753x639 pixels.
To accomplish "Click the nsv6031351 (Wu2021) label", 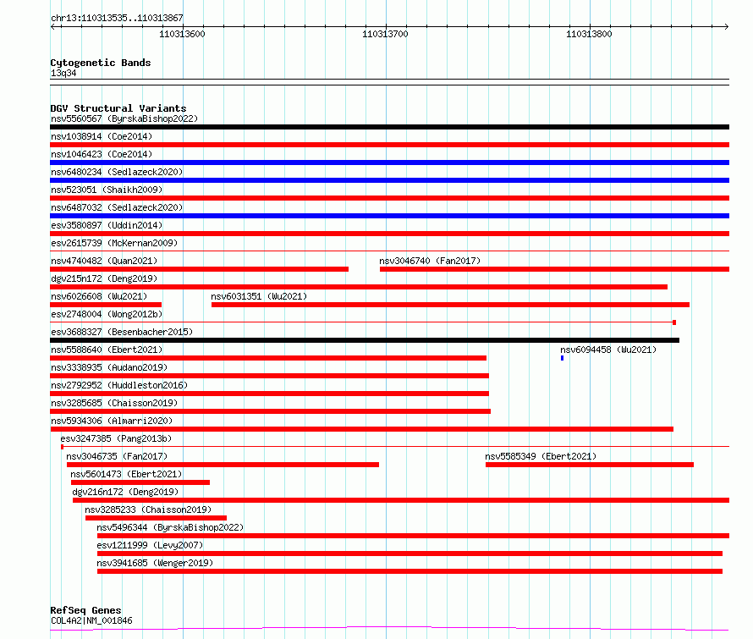I will [x=259, y=296].
